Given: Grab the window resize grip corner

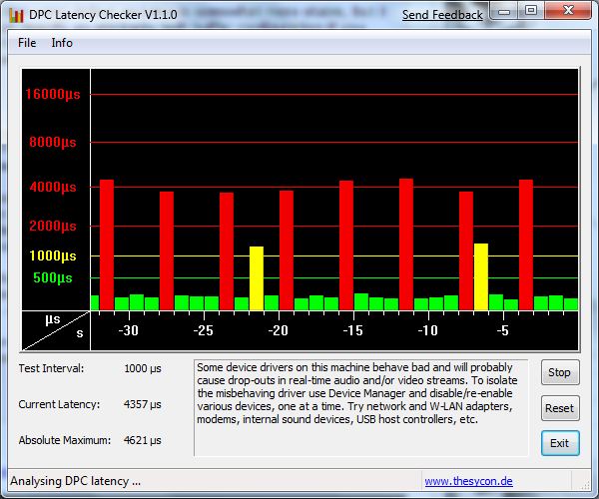Looking at the screenshot, I should 585,484.
